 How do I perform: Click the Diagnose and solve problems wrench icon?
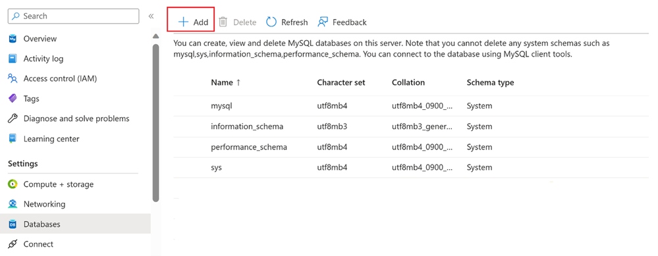click(x=13, y=118)
